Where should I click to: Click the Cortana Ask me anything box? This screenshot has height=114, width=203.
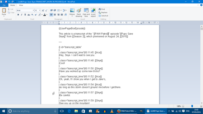pyautogui.click(x=32, y=111)
